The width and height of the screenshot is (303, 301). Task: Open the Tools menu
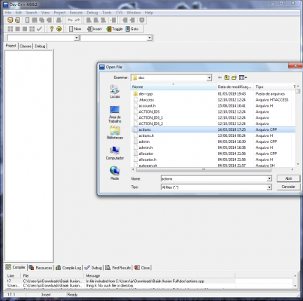(107, 13)
